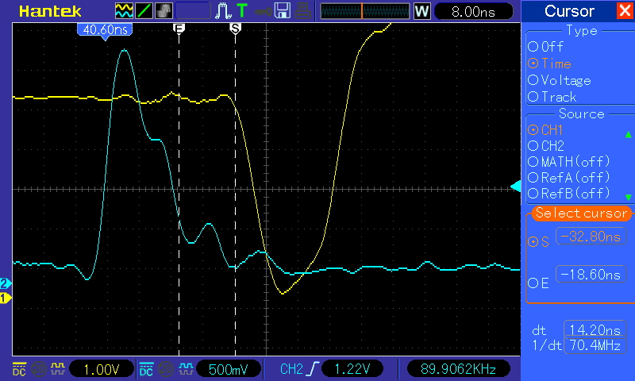Click the grayed printer icon
The image size is (635, 381).
pyautogui.click(x=302, y=11)
